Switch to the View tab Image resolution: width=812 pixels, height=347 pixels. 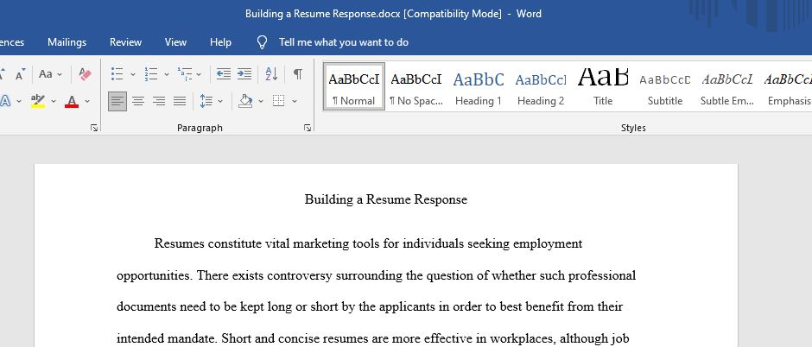tap(175, 42)
